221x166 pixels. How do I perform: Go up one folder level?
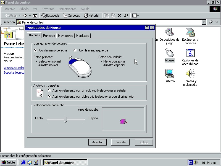click(x=35, y=15)
